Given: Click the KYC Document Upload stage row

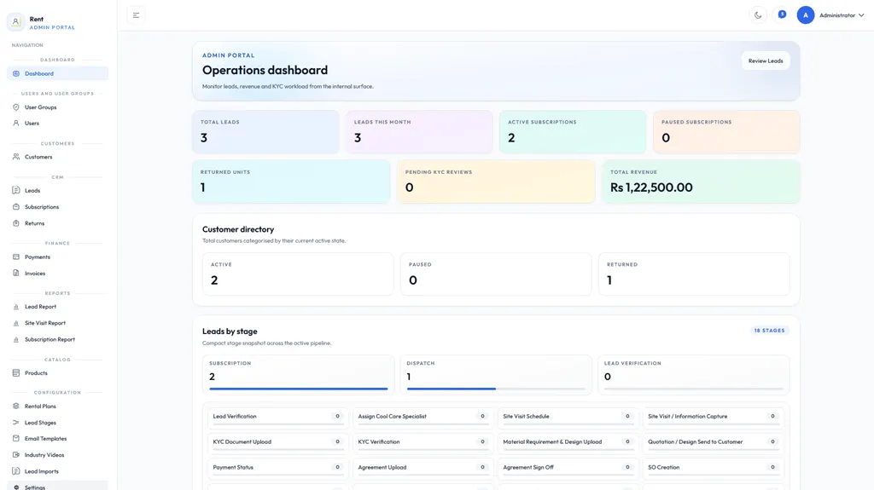Looking at the screenshot, I should 278,442.
